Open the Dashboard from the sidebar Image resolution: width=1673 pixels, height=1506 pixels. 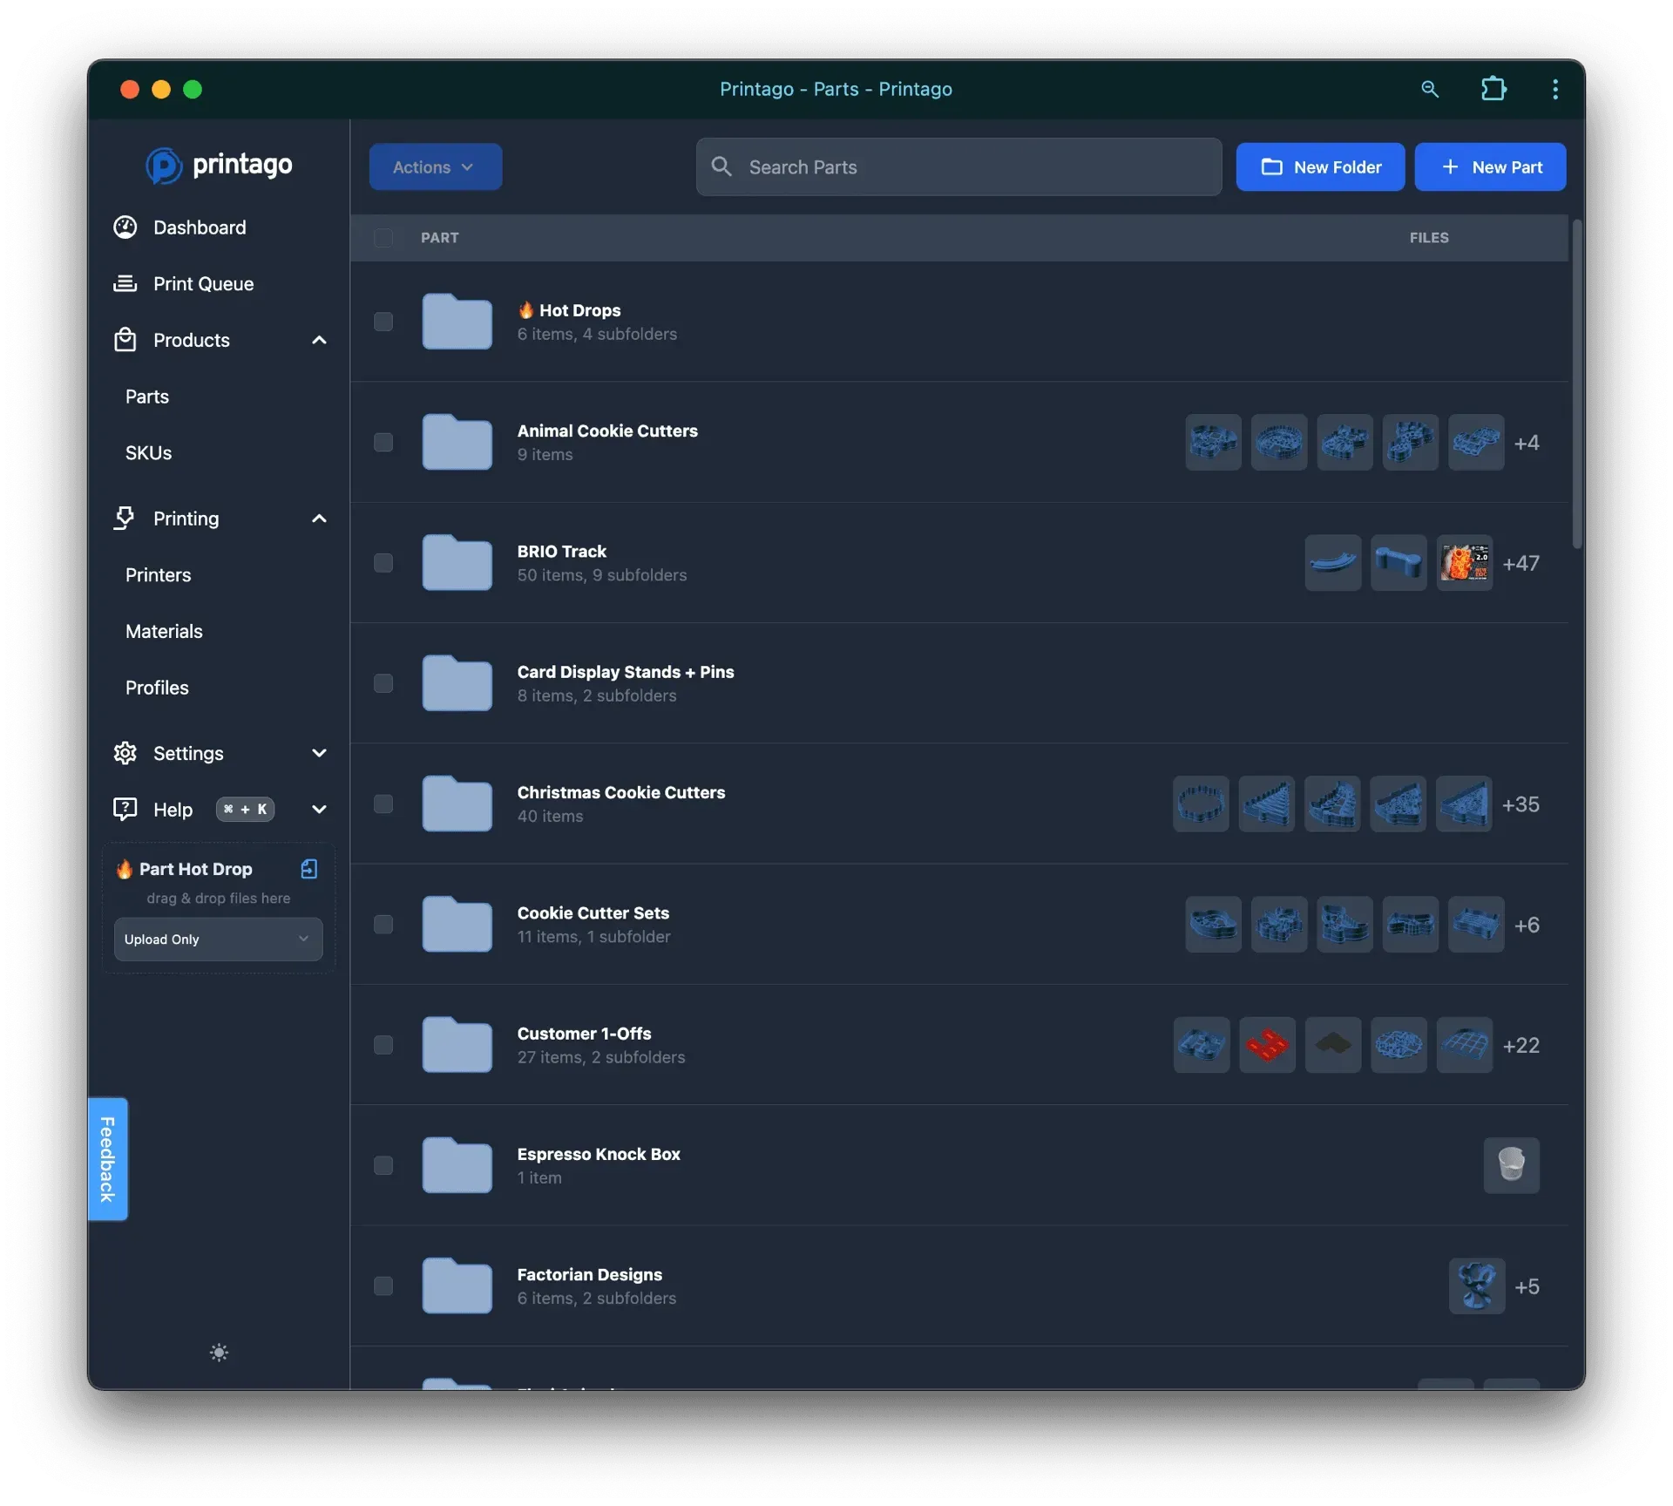pos(200,227)
